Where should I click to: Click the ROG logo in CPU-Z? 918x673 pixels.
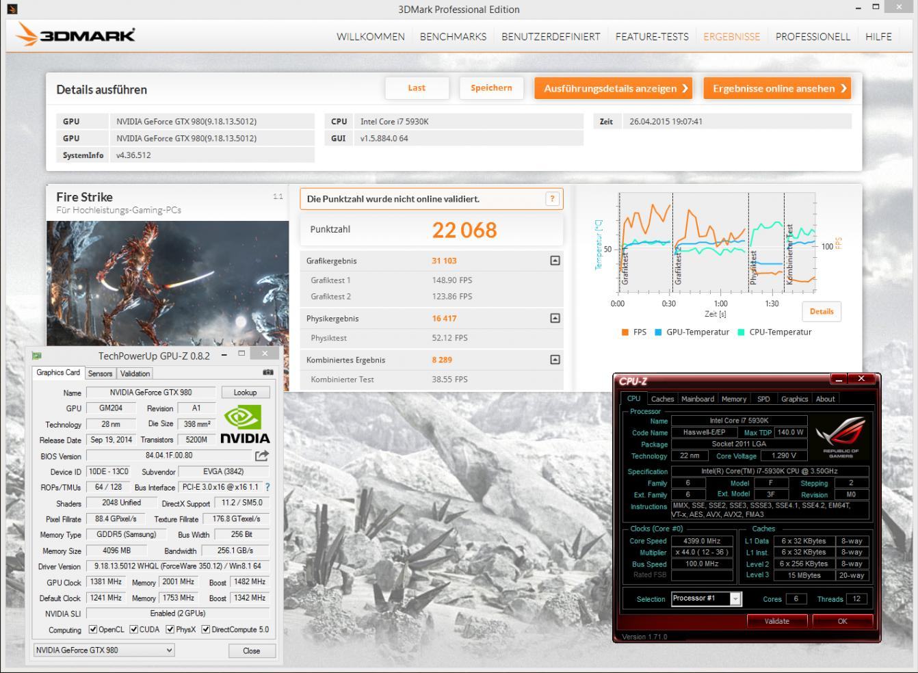tap(840, 436)
